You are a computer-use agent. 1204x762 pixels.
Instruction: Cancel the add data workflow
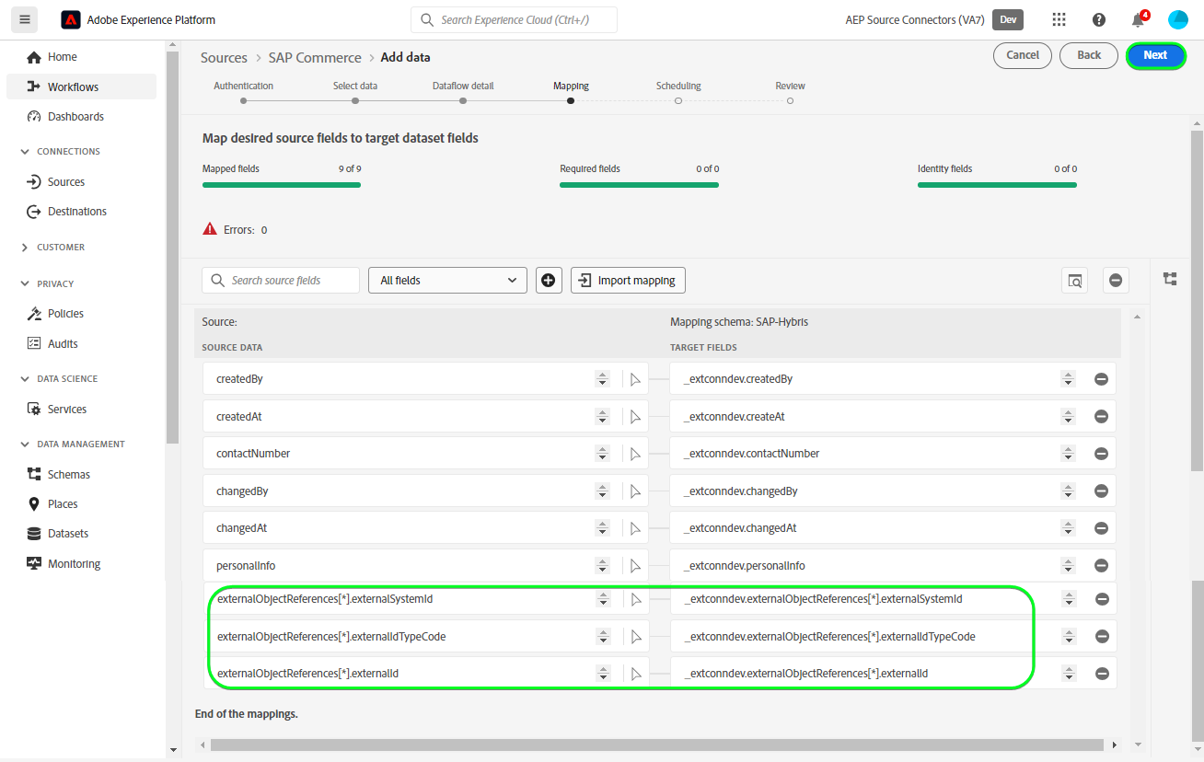[1023, 55]
